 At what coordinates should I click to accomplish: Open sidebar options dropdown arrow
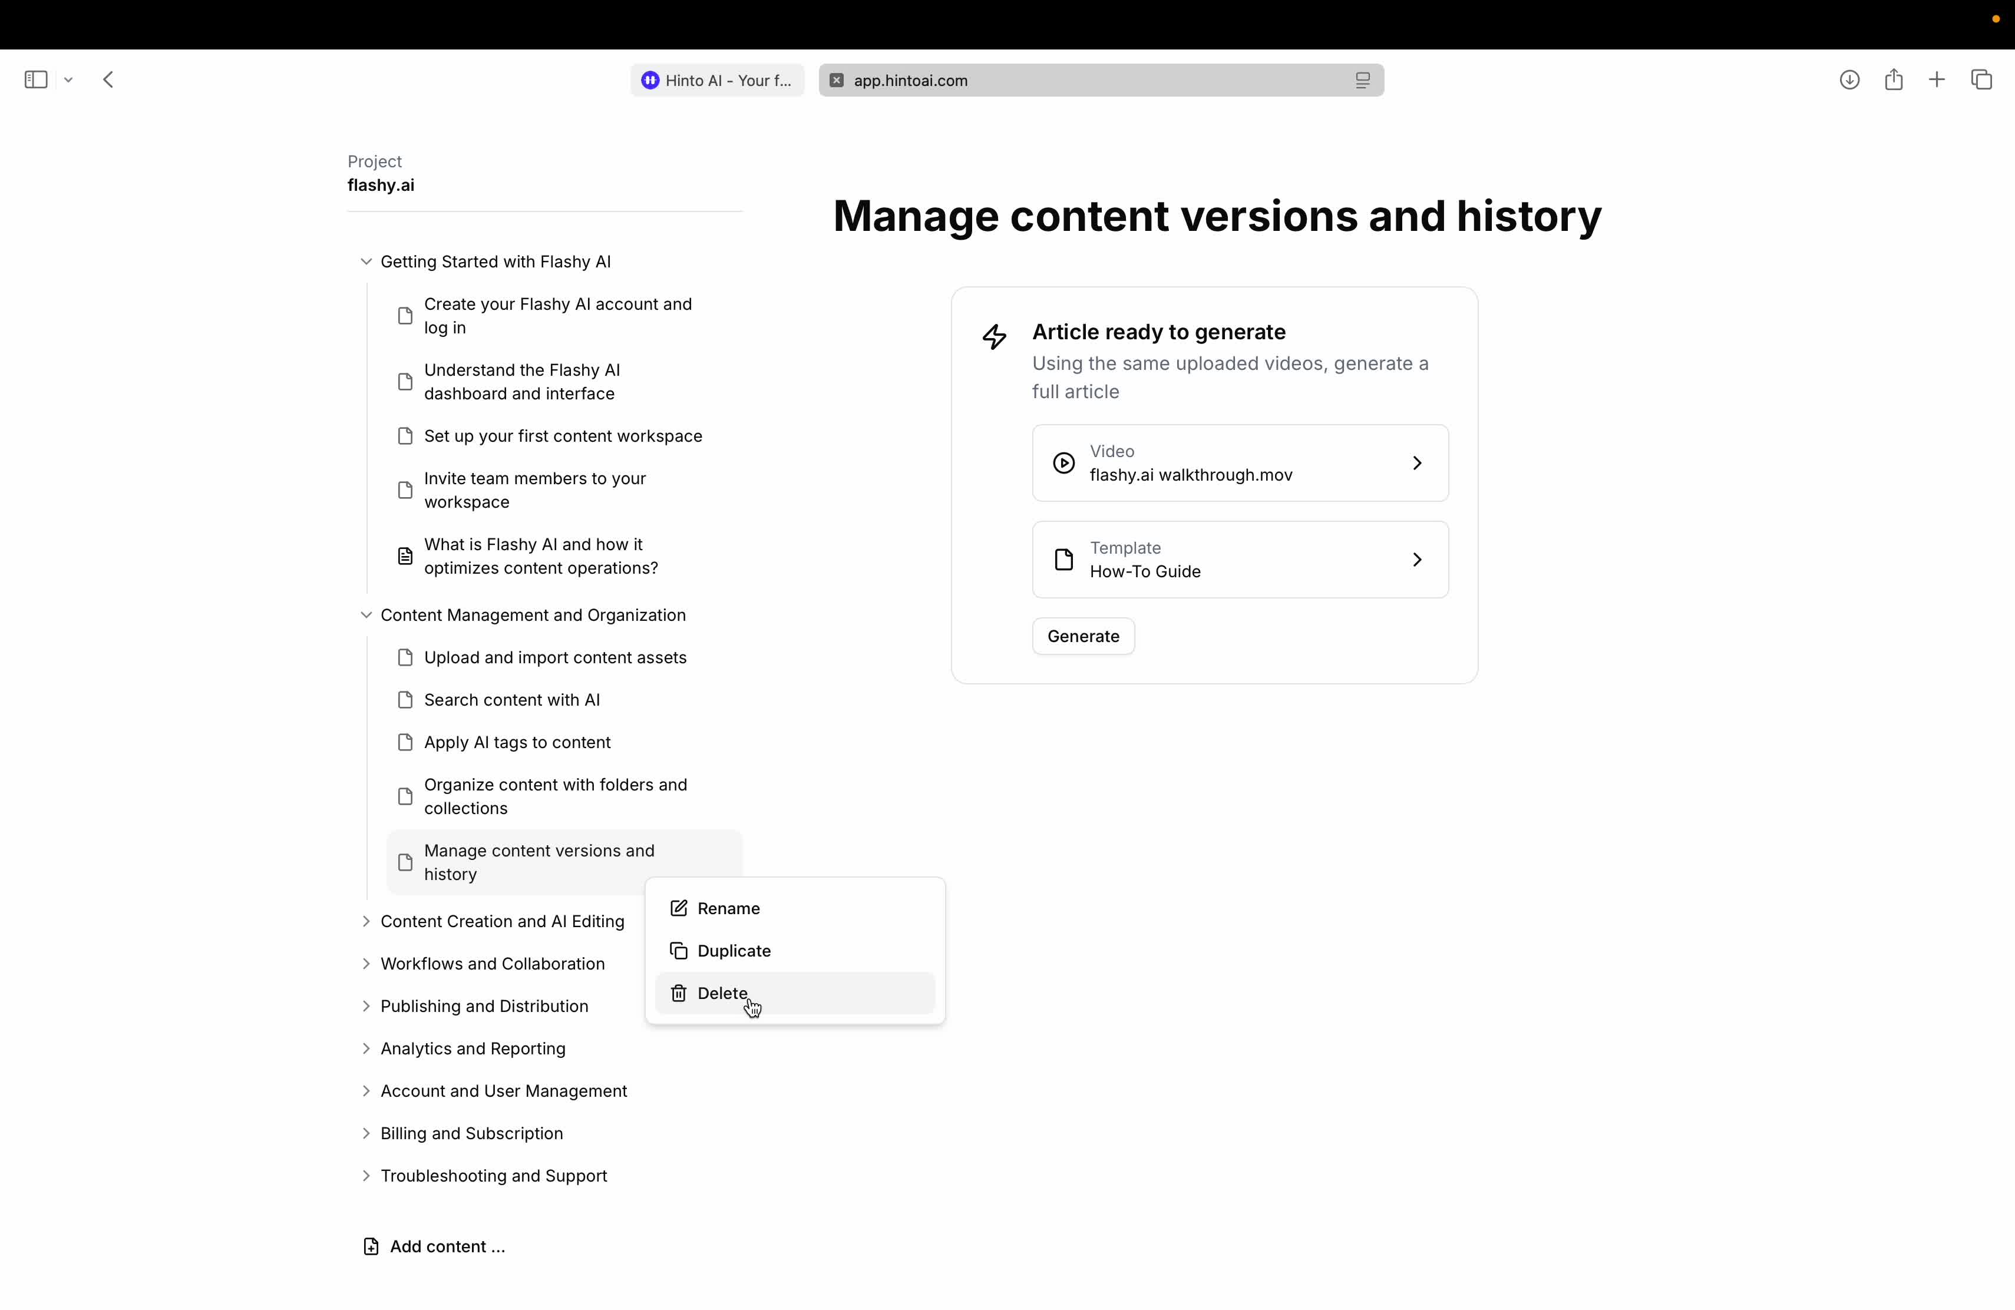tap(68, 80)
